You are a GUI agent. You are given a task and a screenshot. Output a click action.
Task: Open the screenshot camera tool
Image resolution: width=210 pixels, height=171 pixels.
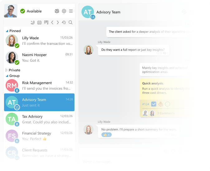point(57,11)
